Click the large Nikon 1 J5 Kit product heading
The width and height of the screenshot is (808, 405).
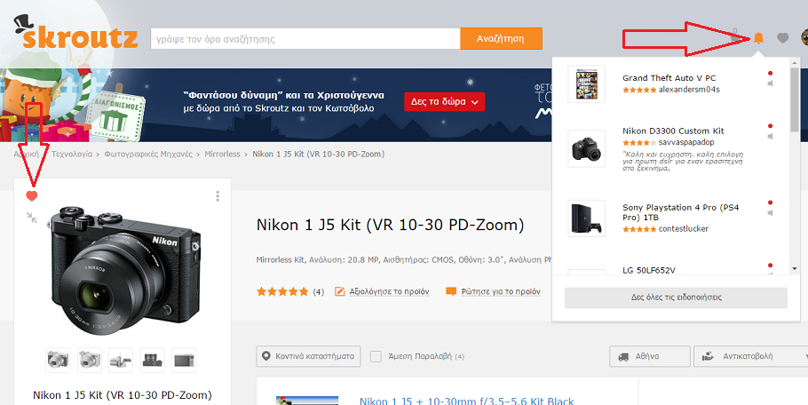[390, 226]
